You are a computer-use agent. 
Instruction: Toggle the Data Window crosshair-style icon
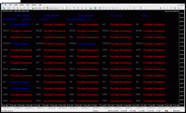18,8
